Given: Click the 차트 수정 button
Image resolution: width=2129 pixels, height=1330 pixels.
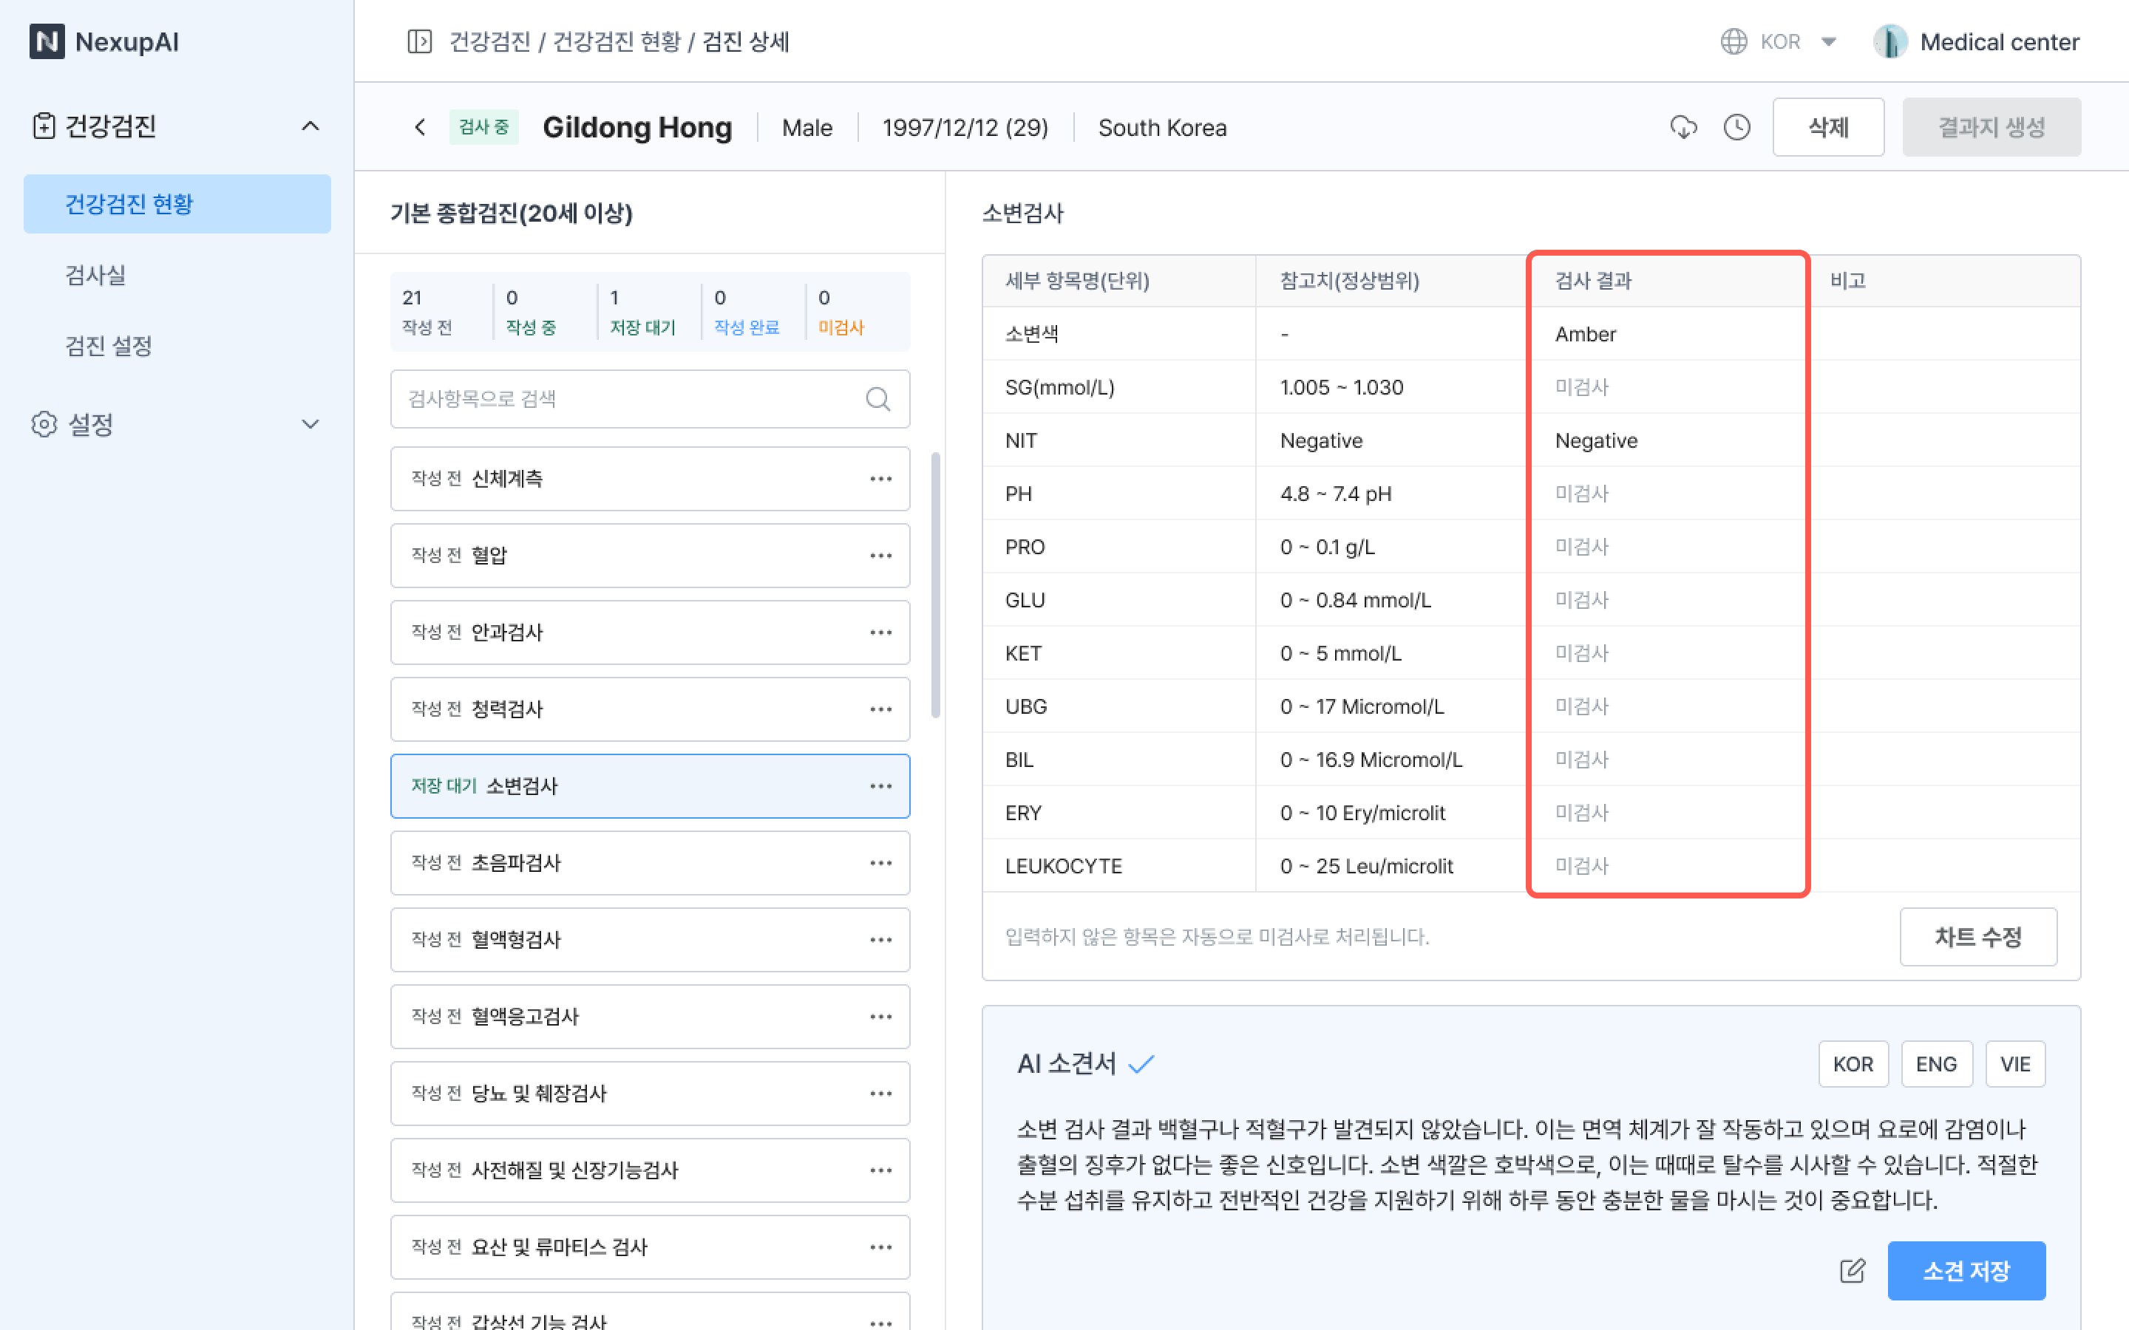Looking at the screenshot, I should (x=1977, y=937).
